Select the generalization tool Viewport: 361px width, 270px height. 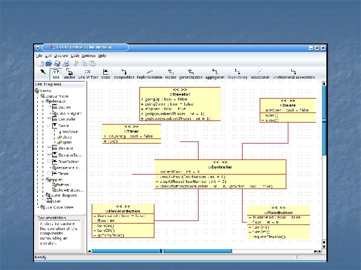click(x=191, y=72)
